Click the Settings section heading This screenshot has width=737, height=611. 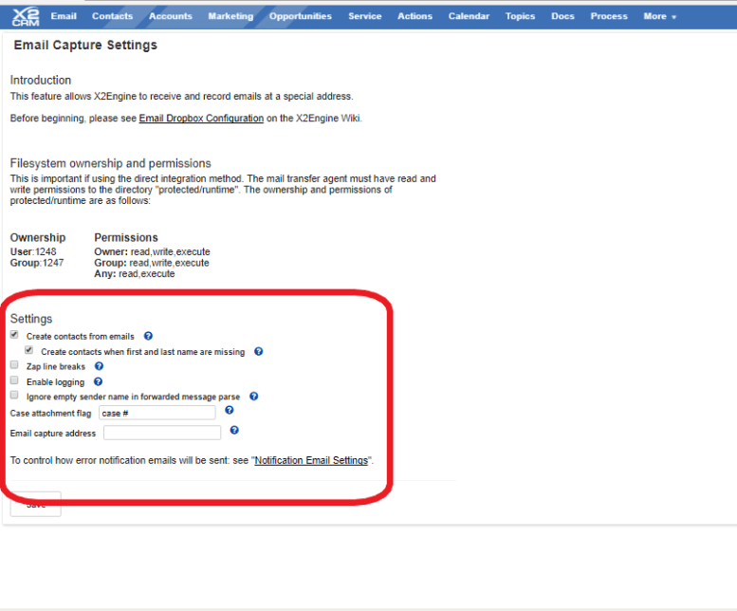pos(31,319)
